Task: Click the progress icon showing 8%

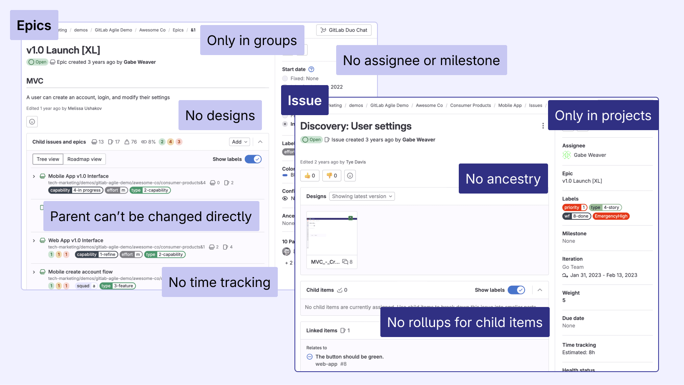Action: 144,142
